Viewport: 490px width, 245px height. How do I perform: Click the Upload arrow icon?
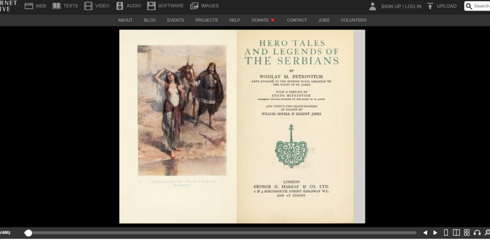tap(430, 6)
